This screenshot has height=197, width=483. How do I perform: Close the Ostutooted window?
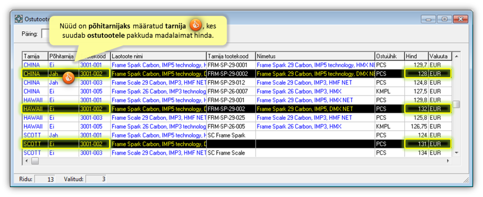(461, 19)
